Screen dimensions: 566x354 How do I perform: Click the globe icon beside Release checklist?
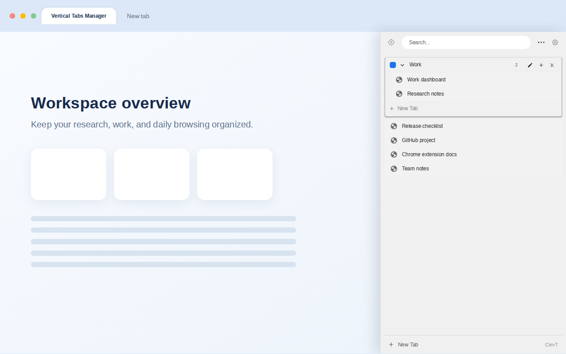pos(394,126)
